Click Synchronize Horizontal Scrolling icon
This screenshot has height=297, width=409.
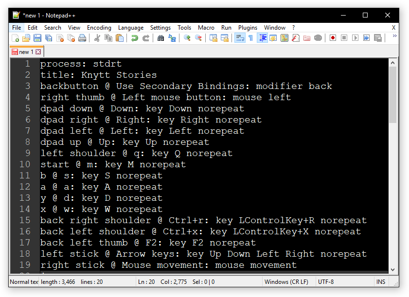(x=225, y=38)
